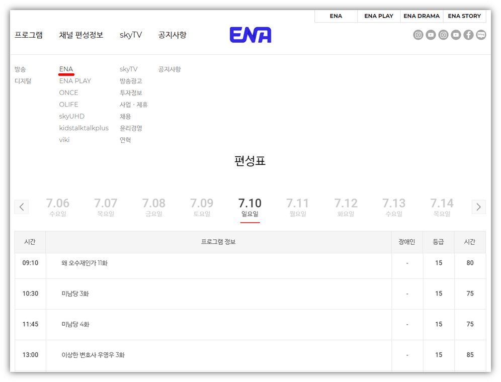Select kidstalktalkplus channel link

click(x=83, y=128)
